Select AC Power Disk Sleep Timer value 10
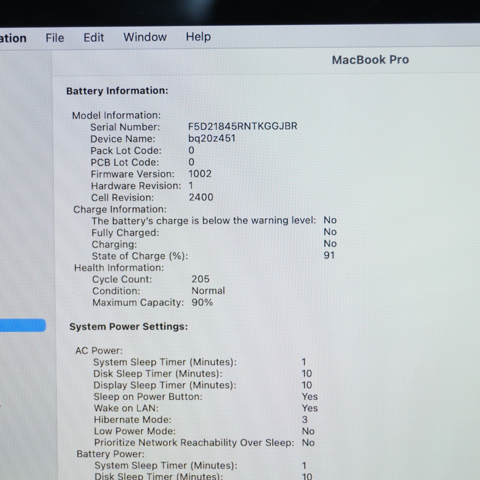Image resolution: width=480 pixels, height=480 pixels. [x=307, y=373]
